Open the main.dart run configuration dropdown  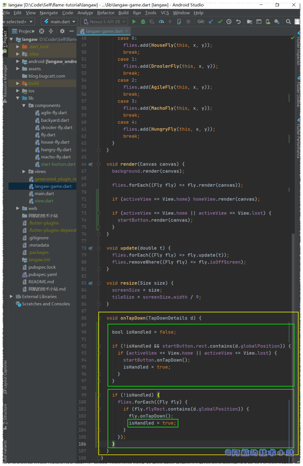[x=60, y=22]
